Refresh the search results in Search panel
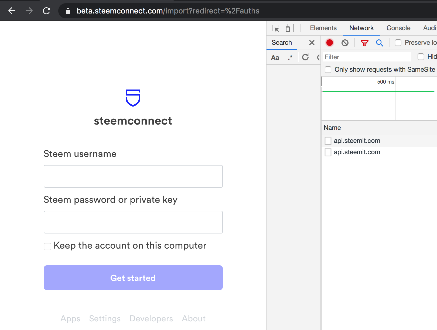 (x=305, y=57)
